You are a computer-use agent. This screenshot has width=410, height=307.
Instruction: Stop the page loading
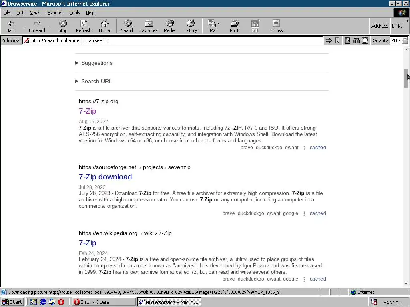63,26
